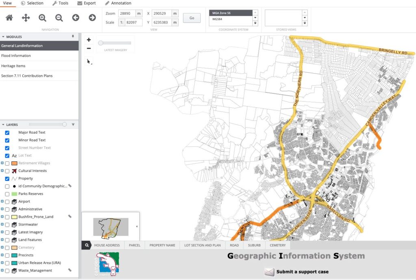Screen dimensions: 416x280
Task: Click the Home navigation icon
Action: (9, 17)
